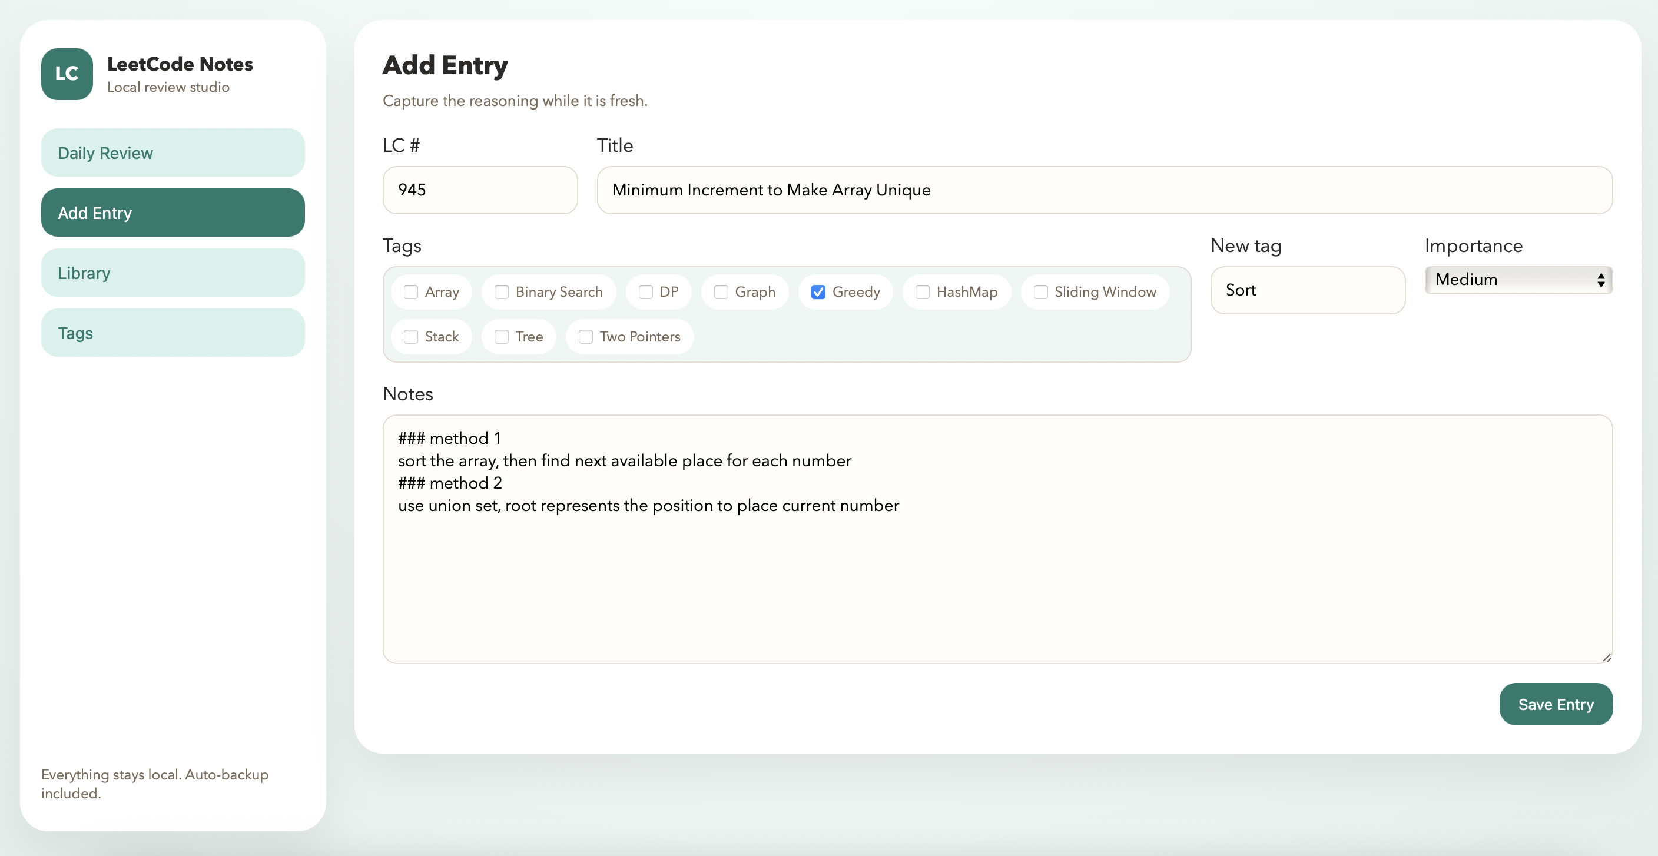
Task: Enable the Two Pointers tag
Action: pyautogui.click(x=586, y=337)
